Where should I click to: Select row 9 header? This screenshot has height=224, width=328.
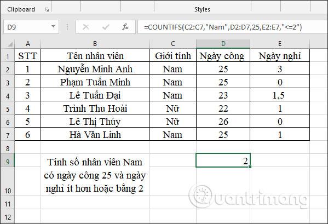tap(8, 161)
